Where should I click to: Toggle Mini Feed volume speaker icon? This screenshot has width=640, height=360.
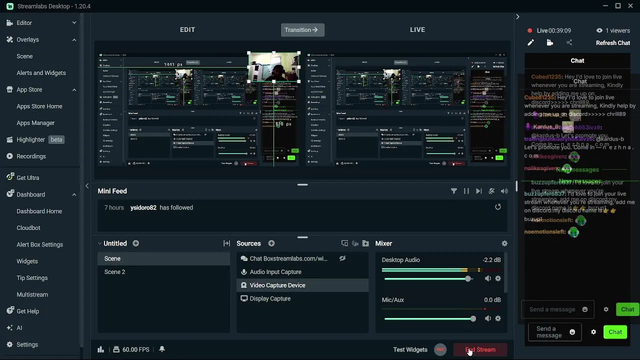504,191
